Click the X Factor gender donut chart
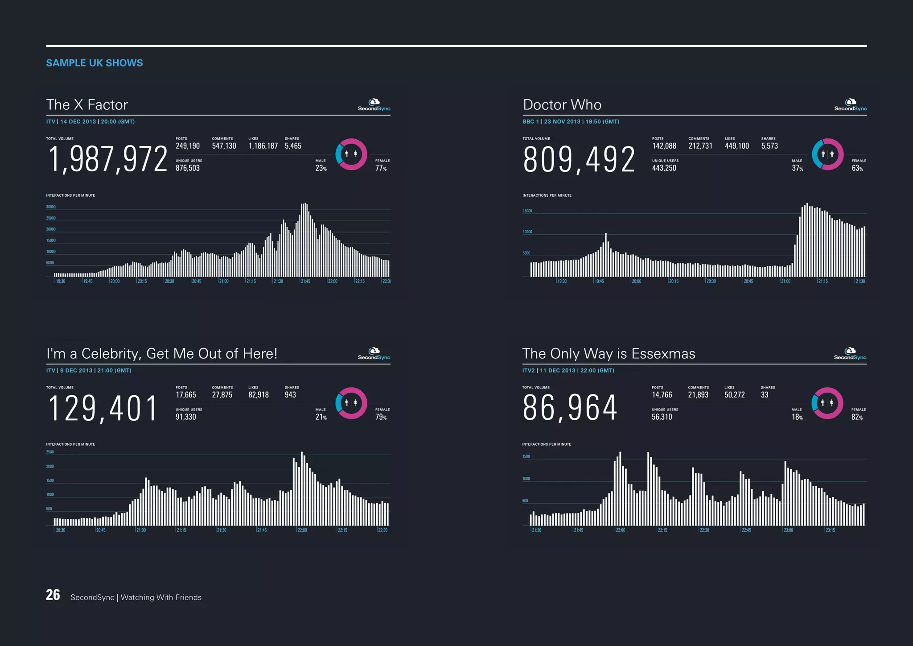The image size is (913, 646). tap(351, 154)
